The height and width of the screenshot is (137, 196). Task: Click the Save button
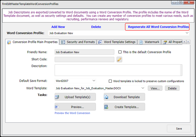(179, 129)
